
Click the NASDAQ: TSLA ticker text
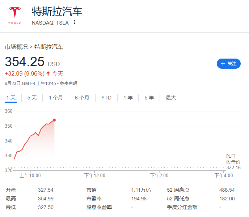click(x=50, y=23)
